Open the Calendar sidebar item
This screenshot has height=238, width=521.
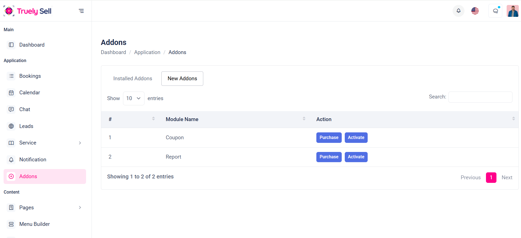pyautogui.click(x=30, y=93)
